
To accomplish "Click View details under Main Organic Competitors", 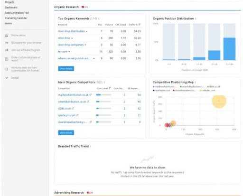I will tap(66, 133).
